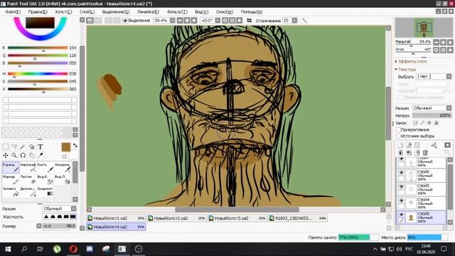Open the Слой menu
455x256 pixels.
pos(87,11)
